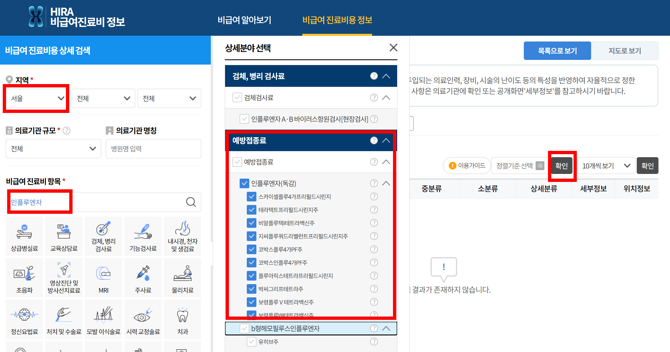This screenshot has width=670, height=352.
Task: Click the 병원명 입력 text field
Action: [x=153, y=149]
